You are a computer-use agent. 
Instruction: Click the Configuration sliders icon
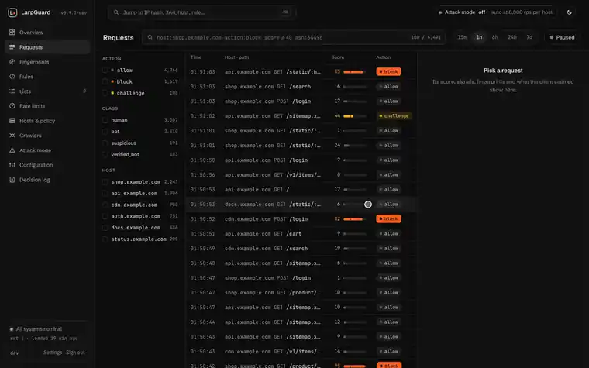(x=12, y=165)
